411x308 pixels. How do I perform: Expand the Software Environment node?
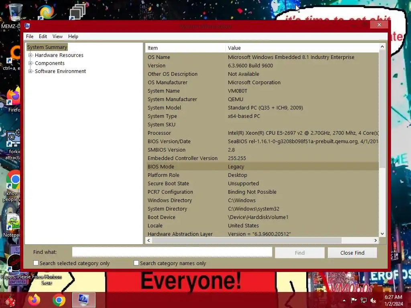31,71
